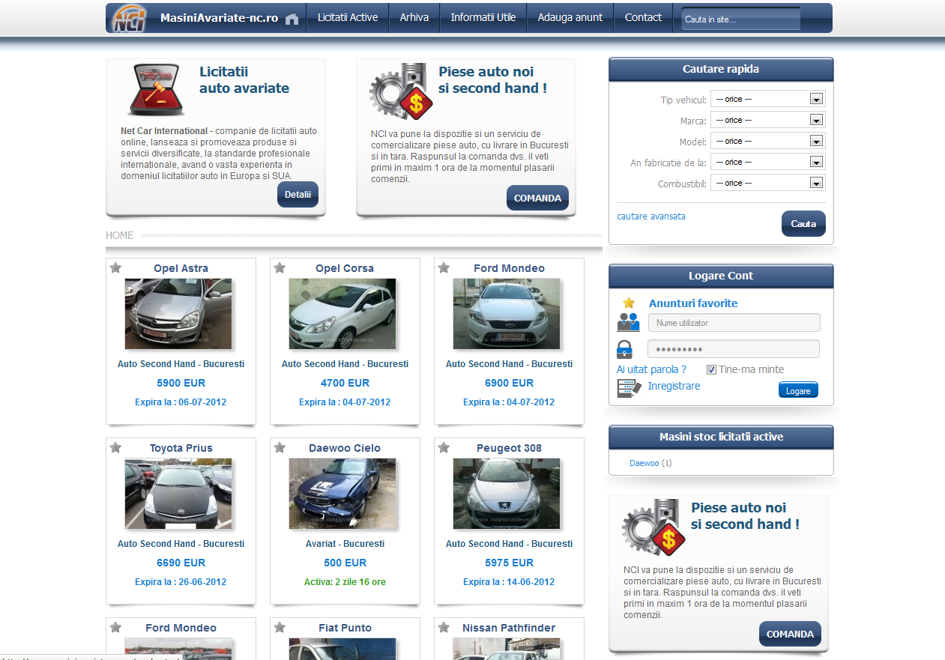Click favorite star on Daewoo Cielo listing

[x=280, y=448]
